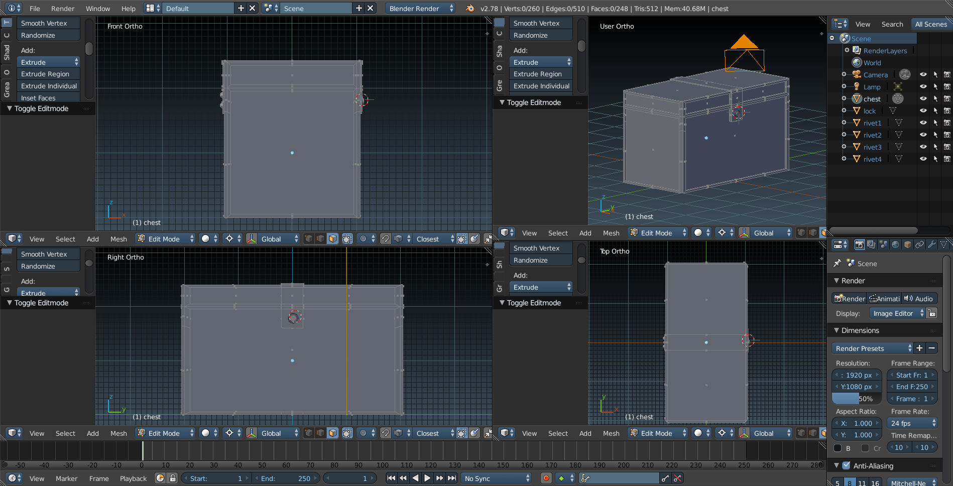The width and height of the screenshot is (953, 486).
Task: Open the Mesh menu in Front Ortho header
Action: pos(118,239)
